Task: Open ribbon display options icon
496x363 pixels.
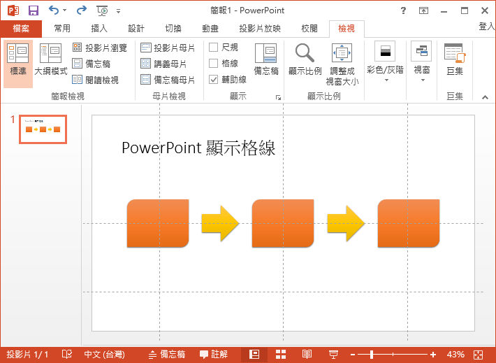Action: coord(423,10)
